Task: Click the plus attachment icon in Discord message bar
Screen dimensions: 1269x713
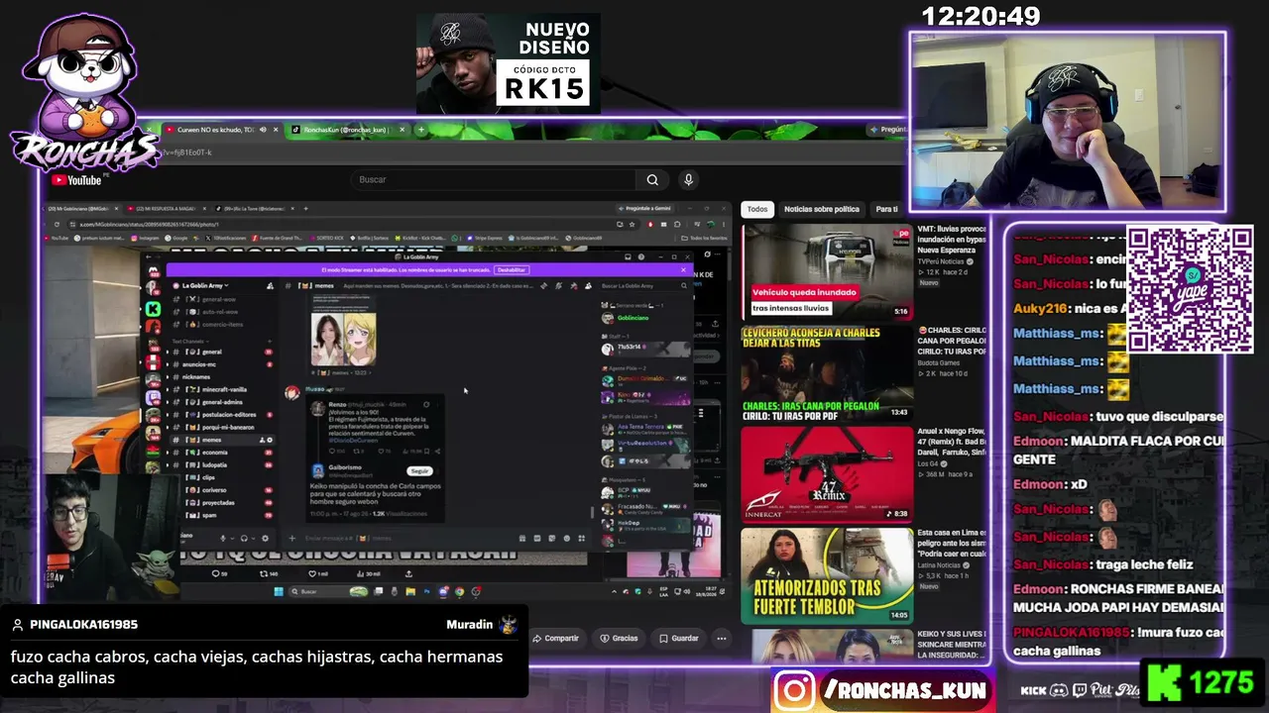Action: coord(291,539)
